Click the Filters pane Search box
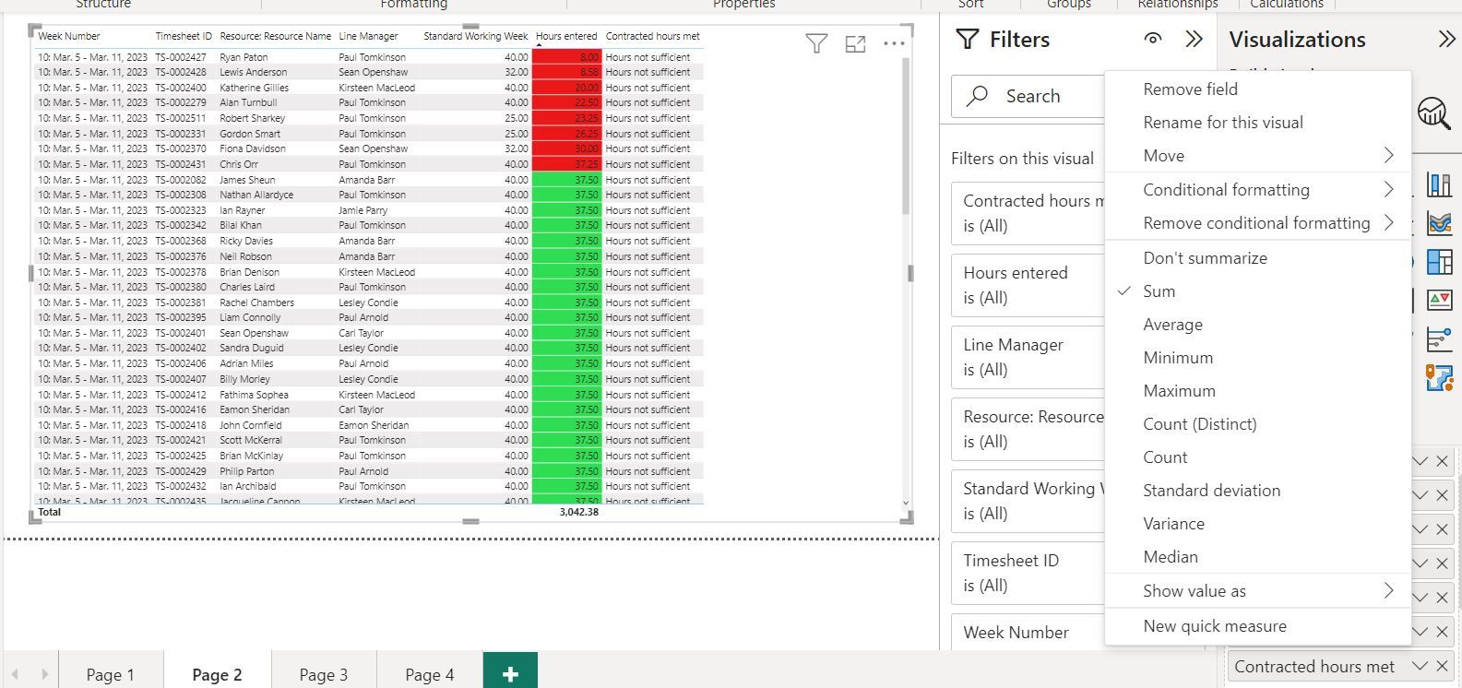The height and width of the screenshot is (688, 1462). click(x=1028, y=96)
